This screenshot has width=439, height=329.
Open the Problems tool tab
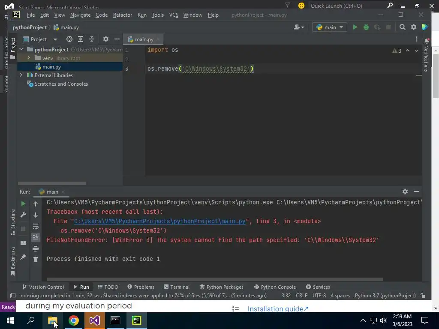pos(141,287)
